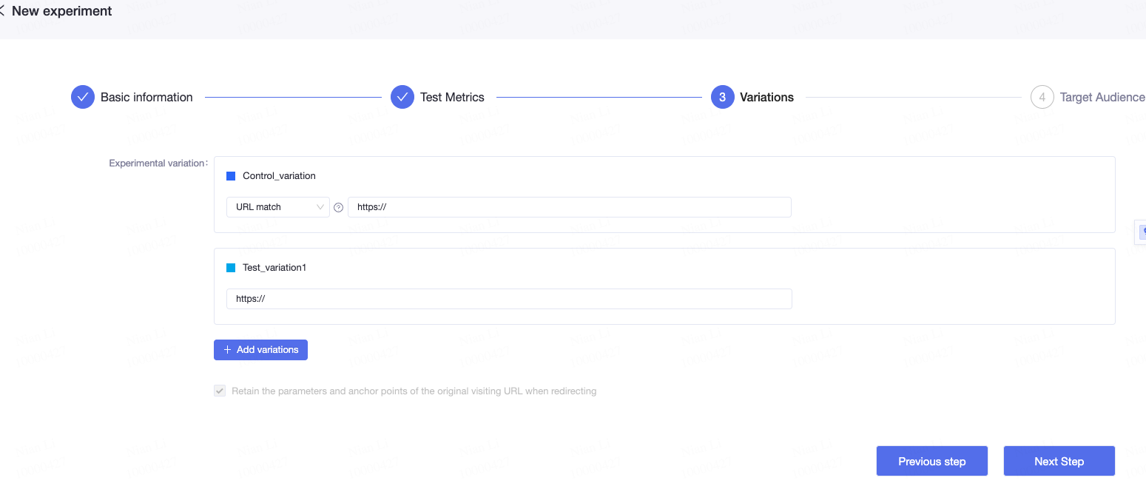
Task: Focus the Control_variation URL input field
Action: point(570,207)
